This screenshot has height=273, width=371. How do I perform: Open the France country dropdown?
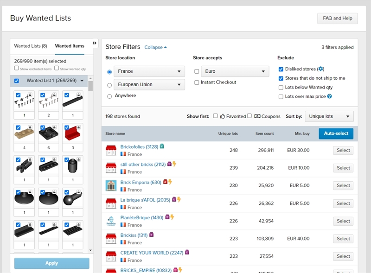149,71
